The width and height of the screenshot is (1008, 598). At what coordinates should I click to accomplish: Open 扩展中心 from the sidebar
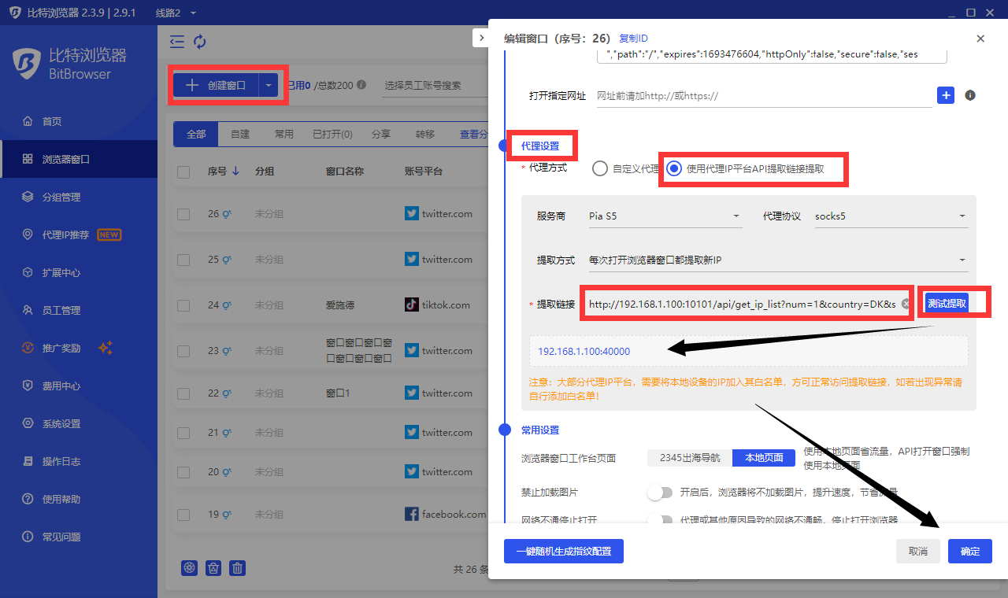(61, 272)
